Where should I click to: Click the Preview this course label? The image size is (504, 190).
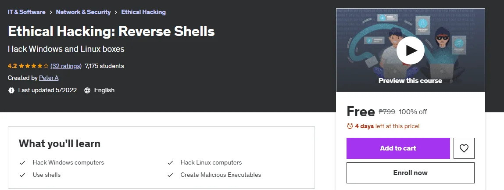410,81
